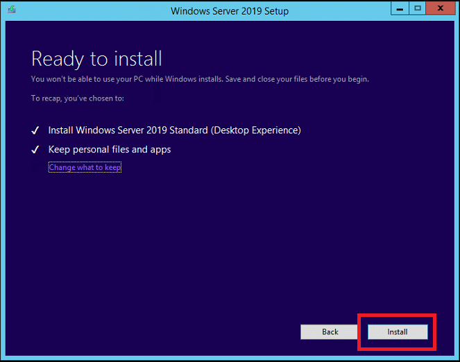Click the To recap, you've chosen to text
Image resolution: width=460 pixels, height=362 pixels.
click(x=78, y=98)
